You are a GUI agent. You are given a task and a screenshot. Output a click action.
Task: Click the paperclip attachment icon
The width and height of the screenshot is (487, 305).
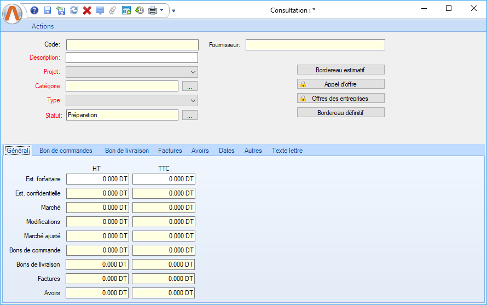(x=113, y=10)
